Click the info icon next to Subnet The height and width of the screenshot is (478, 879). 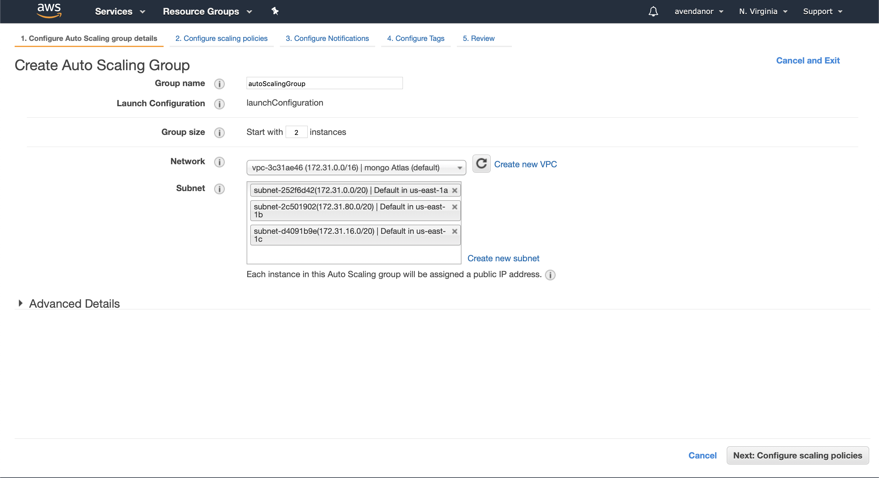click(219, 189)
